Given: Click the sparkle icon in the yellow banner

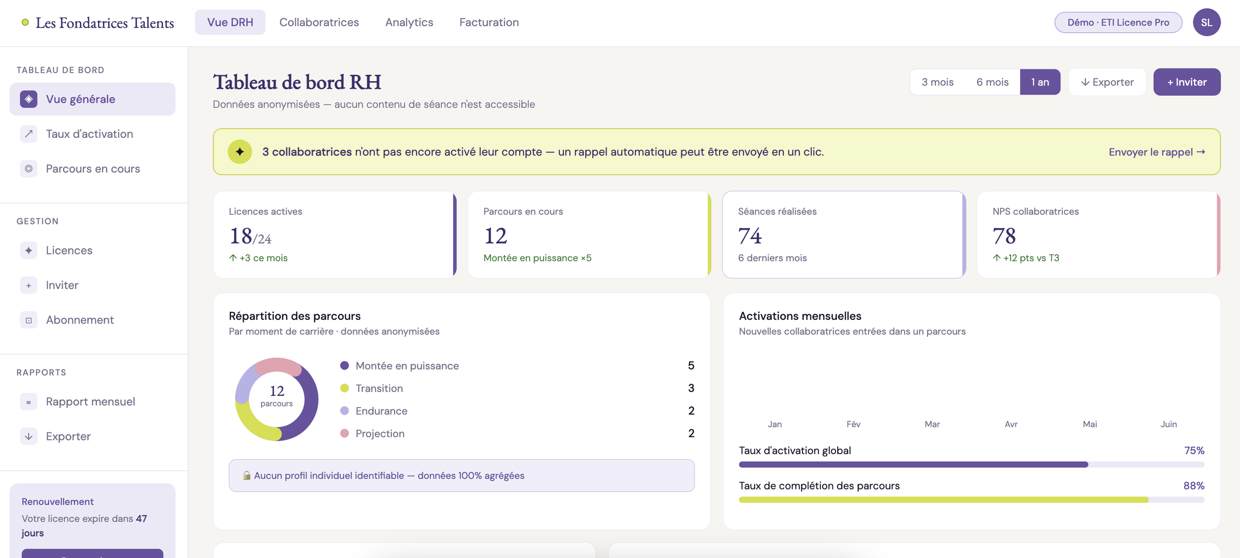Looking at the screenshot, I should point(240,152).
